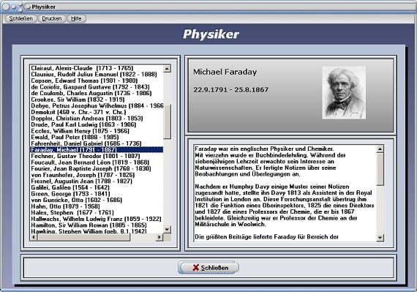Image resolution: width=417 pixels, height=292 pixels.
Task: Click the bottom Schließen button with red X
Action: (x=209, y=268)
